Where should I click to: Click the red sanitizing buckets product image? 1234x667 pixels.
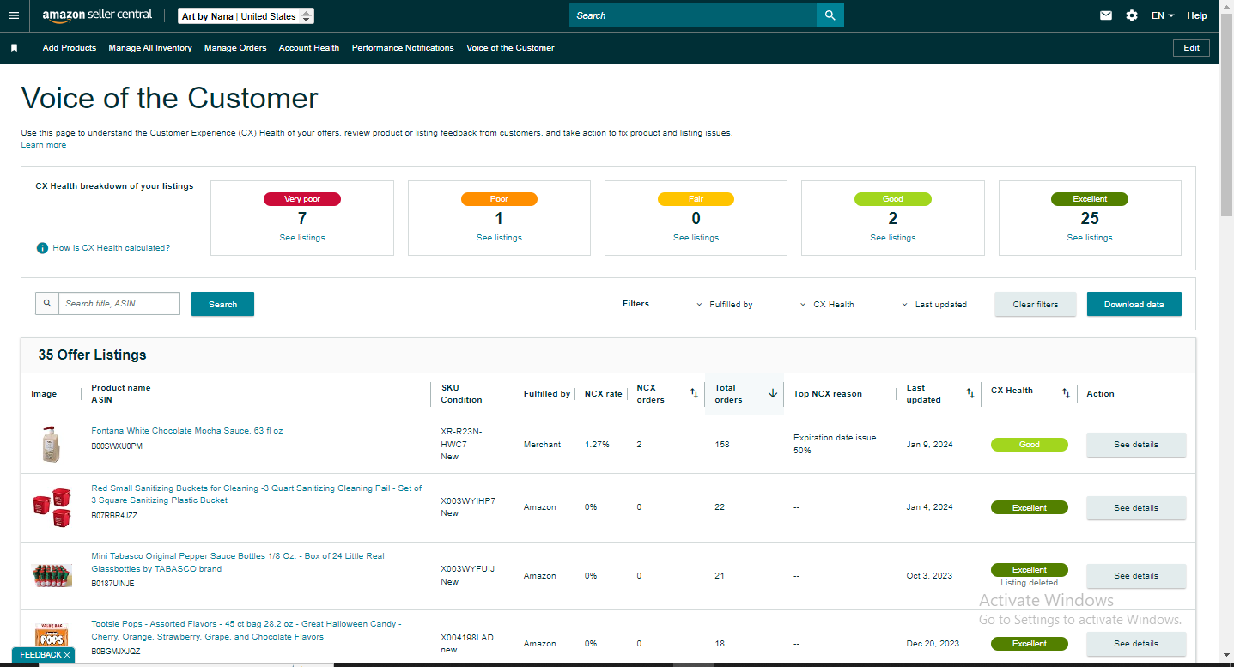pos(52,507)
